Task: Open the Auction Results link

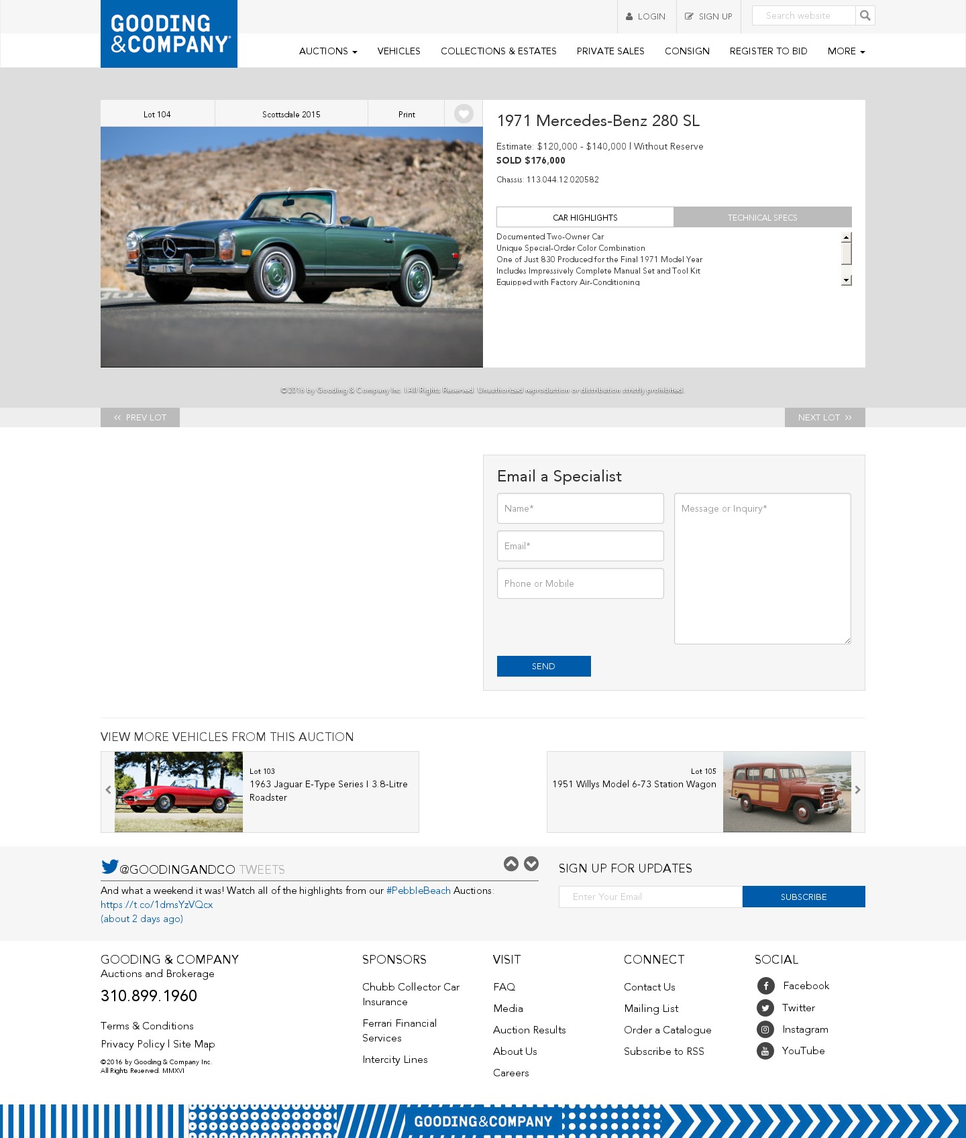Action: (x=529, y=1030)
